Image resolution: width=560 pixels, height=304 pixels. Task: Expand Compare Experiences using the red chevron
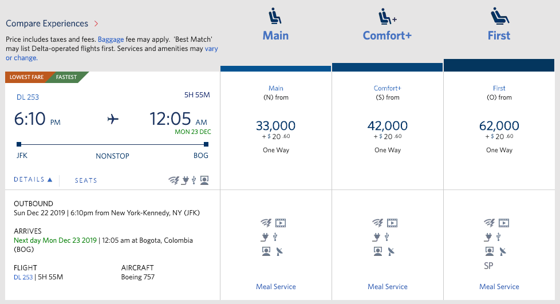(x=96, y=24)
